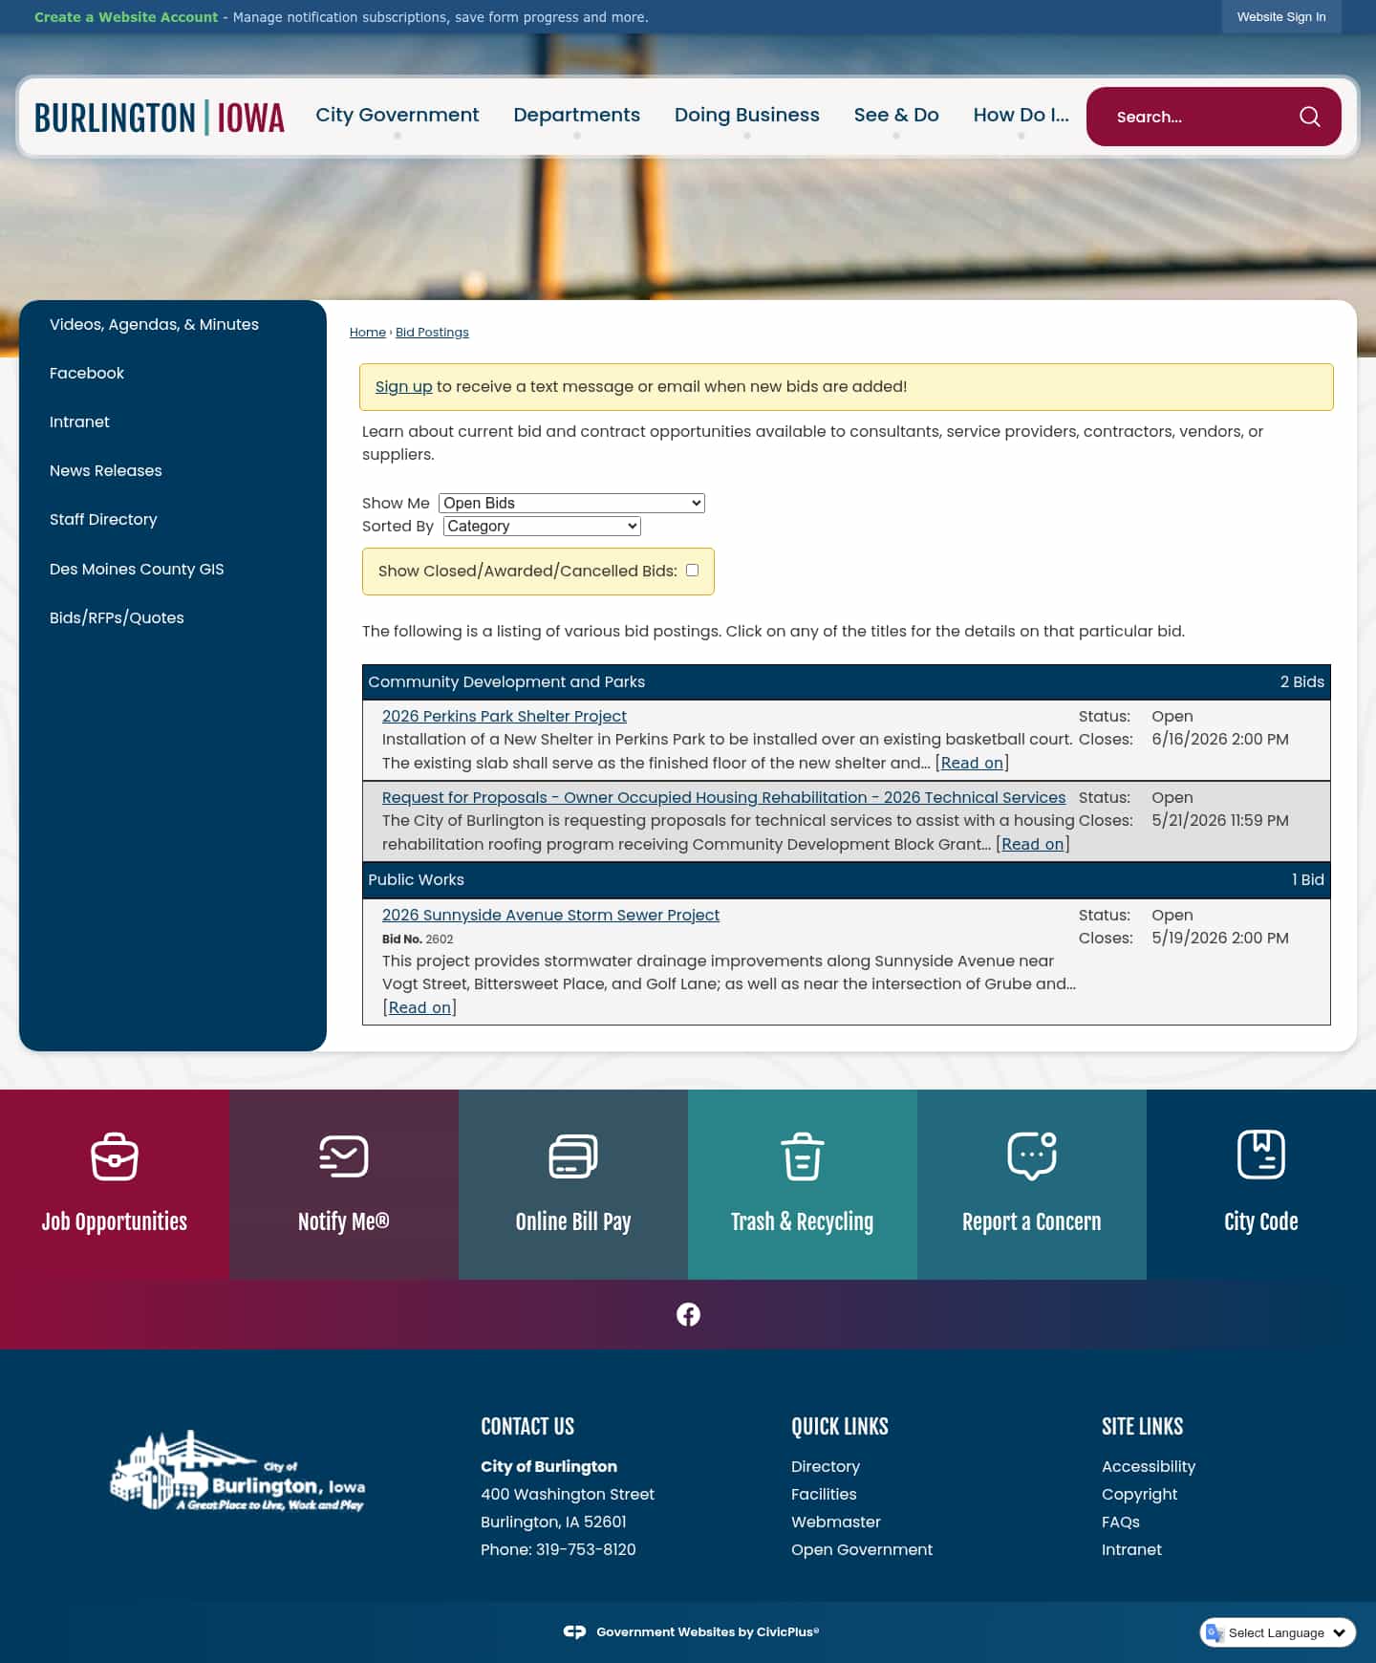Image resolution: width=1376 pixels, height=1663 pixels.
Task: Click the Online Bill Pay tile label
Action: click(573, 1221)
